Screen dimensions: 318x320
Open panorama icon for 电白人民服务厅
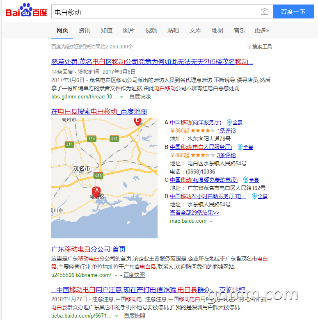coord(240,147)
